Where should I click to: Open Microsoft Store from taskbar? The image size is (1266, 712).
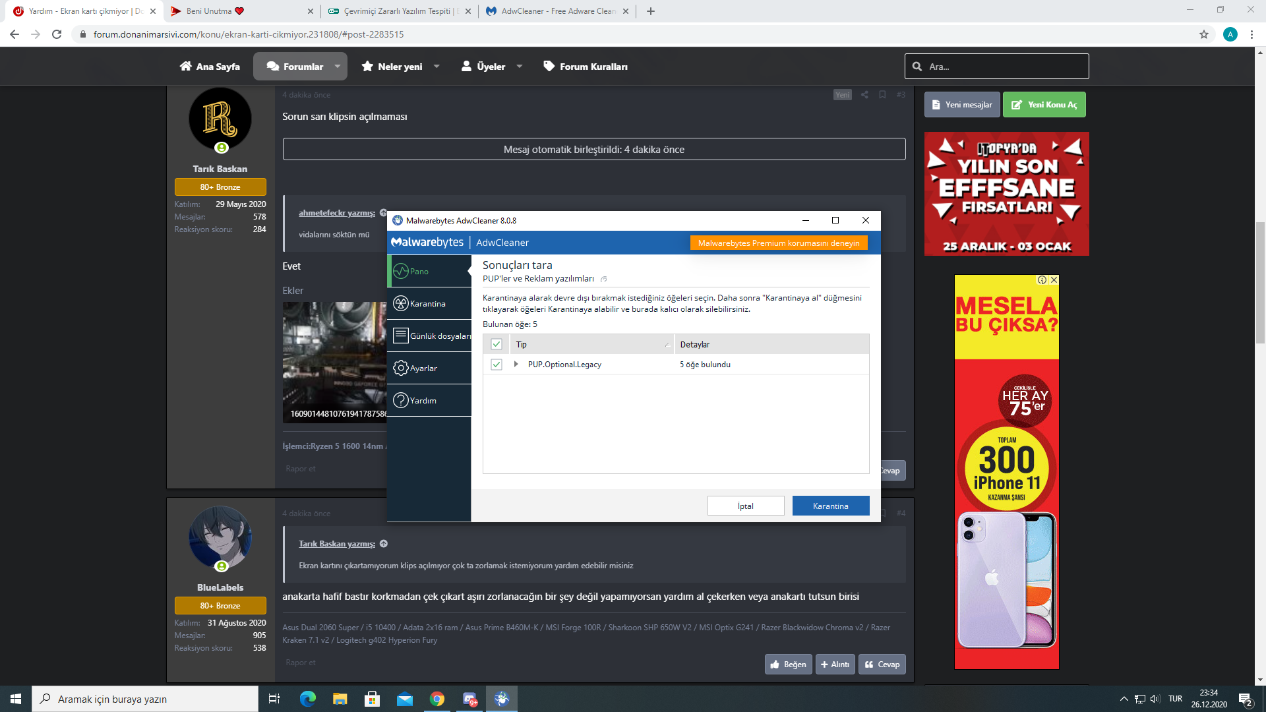[373, 699]
